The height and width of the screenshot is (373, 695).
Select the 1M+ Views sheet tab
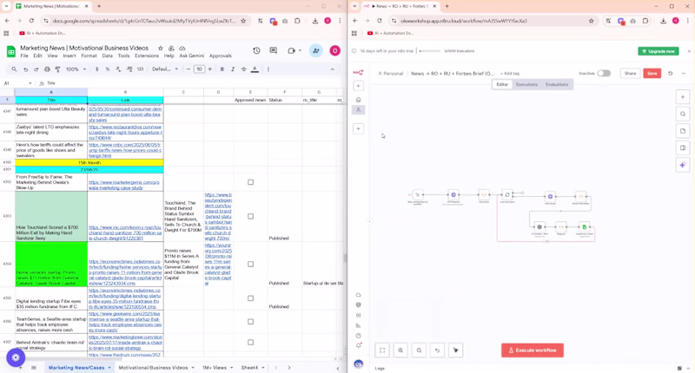[215, 368]
